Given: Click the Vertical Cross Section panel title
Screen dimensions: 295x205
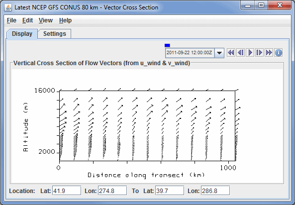Looking at the screenshot, I should click(x=101, y=63).
